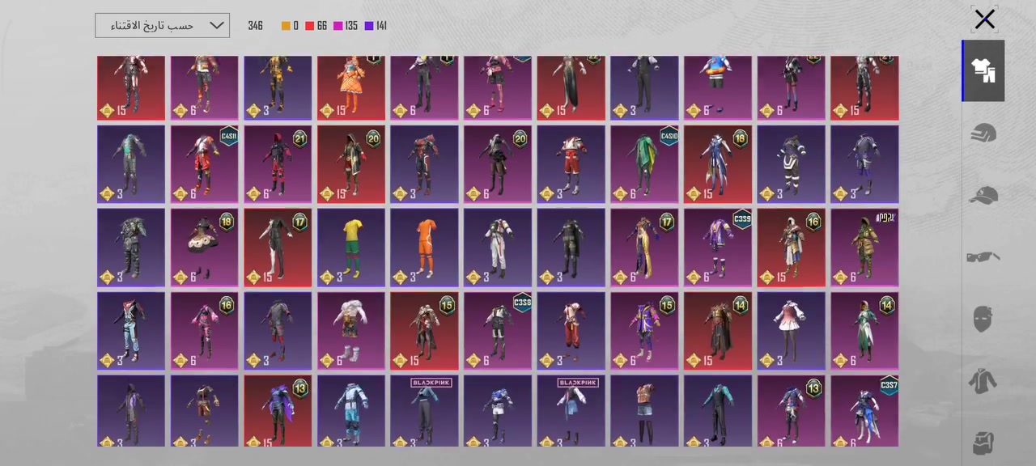Choose the gold hooded outfit with PDP tag

pos(864,248)
